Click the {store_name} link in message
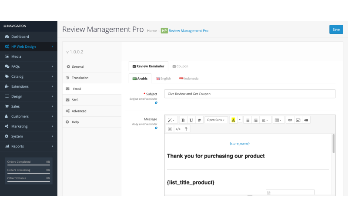The height and width of the screenshot is (217, 348). (x=240, y=144)
